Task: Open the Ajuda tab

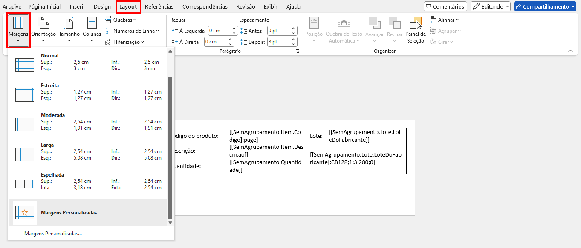Action: coord(293,7)
